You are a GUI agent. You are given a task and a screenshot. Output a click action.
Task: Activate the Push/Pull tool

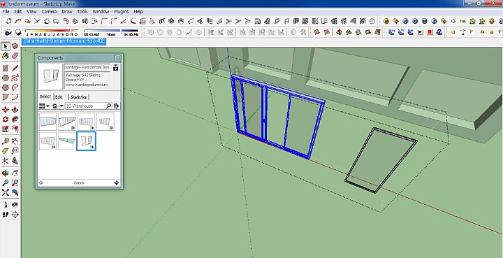[15, 110]
